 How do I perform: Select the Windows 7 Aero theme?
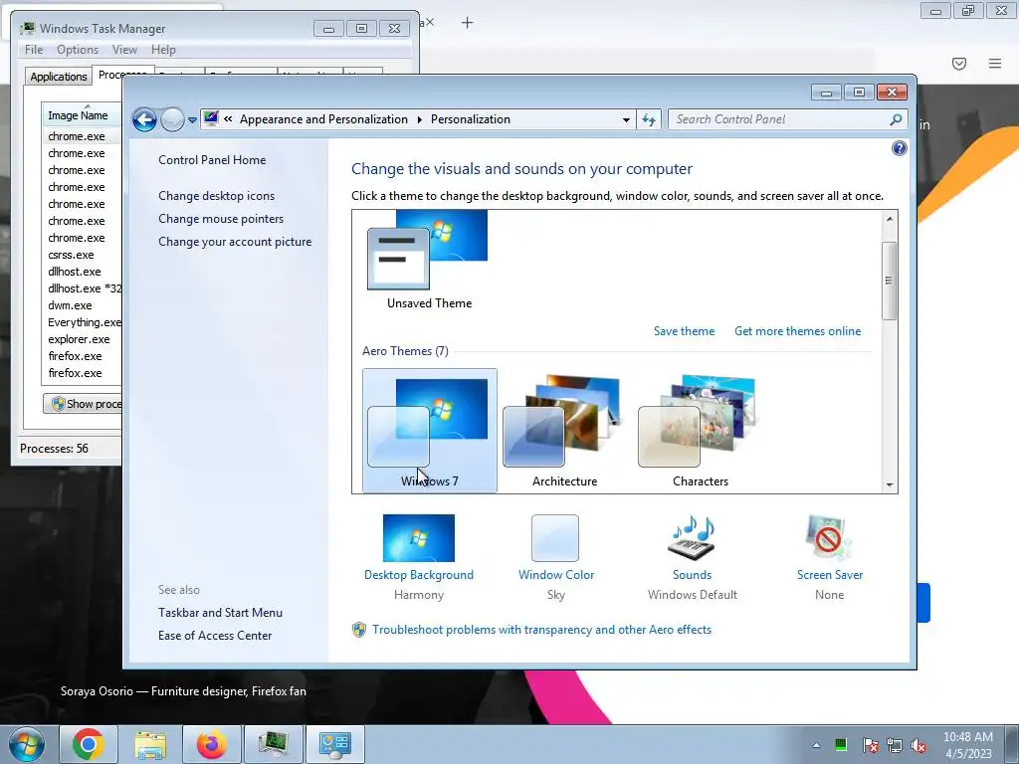[430, 430]
